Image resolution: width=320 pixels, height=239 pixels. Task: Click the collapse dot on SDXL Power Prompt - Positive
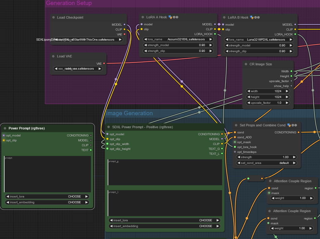coord(109,127)
